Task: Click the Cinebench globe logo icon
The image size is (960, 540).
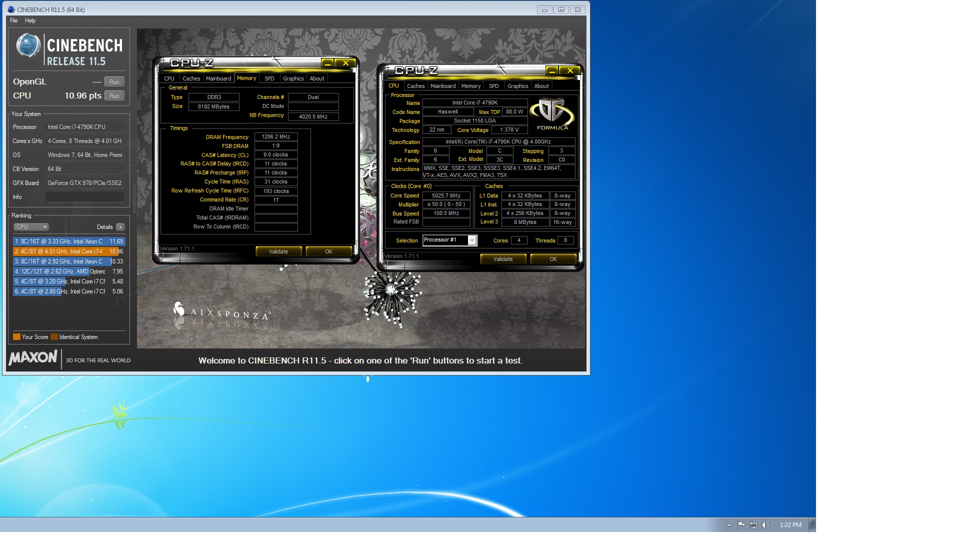Action: pyautogui.click(x=28, y=46)
